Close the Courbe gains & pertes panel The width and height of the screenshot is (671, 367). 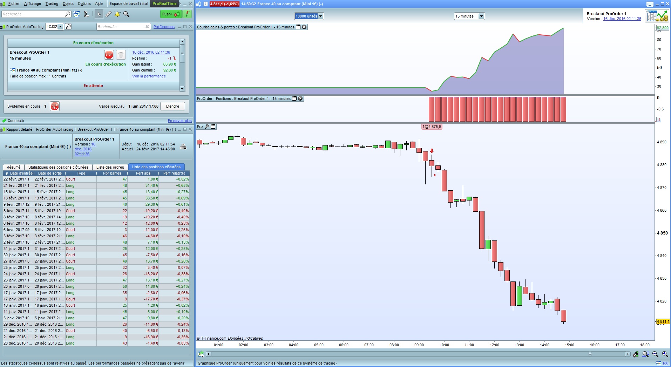click(304, 27)
